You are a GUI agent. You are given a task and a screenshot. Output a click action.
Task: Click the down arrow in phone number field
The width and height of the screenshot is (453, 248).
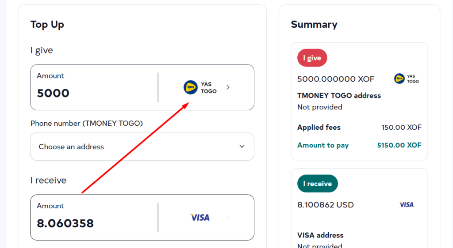(242, 147)
